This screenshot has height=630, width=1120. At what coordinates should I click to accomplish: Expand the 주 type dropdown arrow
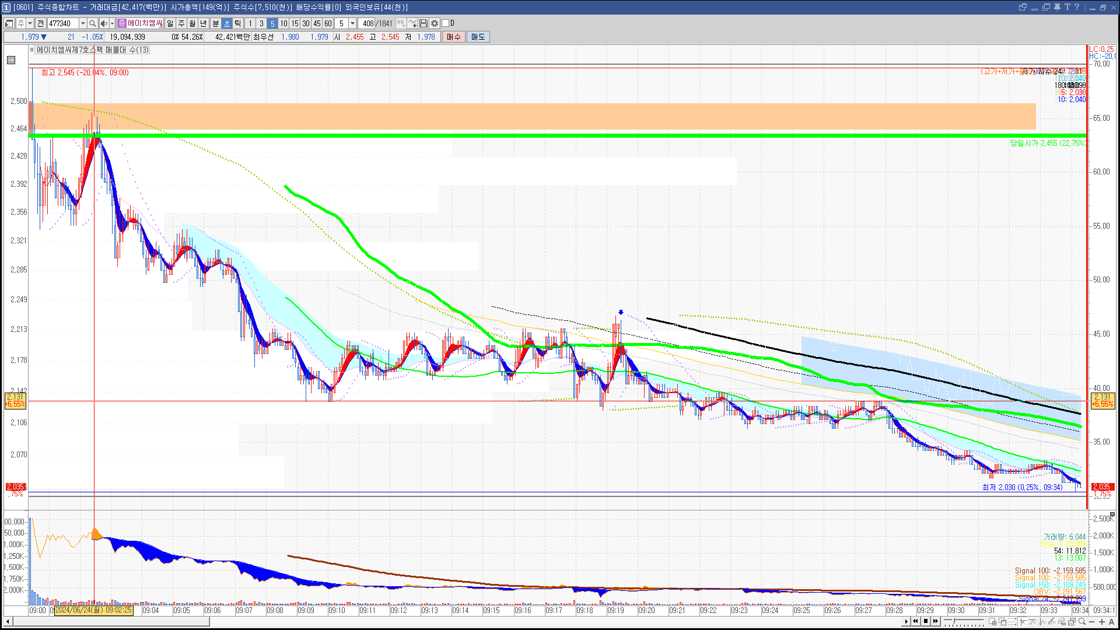point(30,23)
